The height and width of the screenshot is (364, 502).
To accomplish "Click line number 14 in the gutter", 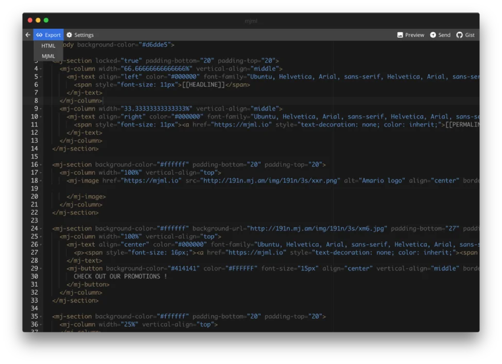I will (34, 149).
